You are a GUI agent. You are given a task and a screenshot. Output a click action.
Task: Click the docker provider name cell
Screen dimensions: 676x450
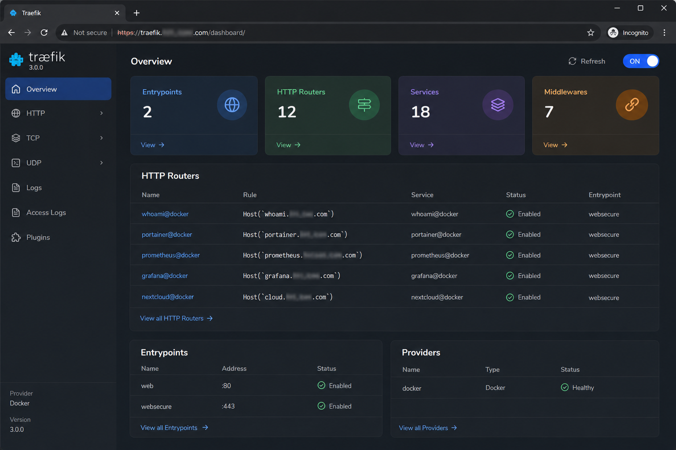[412, 388]
